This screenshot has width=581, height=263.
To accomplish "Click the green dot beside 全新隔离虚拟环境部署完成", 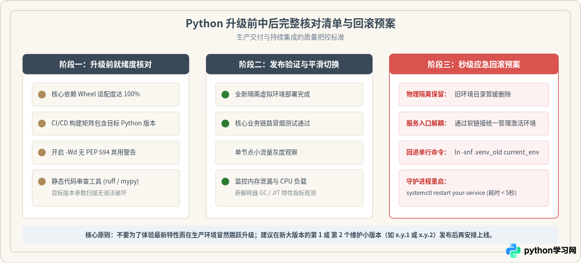I will coord(225,94).
